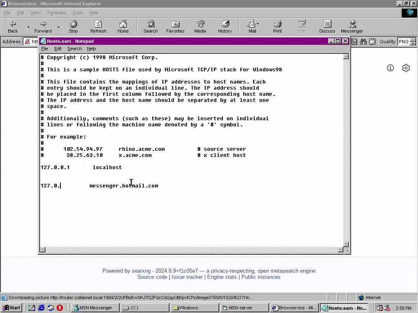Open the Search pane in Internet Explorer

pyautogui.click(x=150, y=26)
